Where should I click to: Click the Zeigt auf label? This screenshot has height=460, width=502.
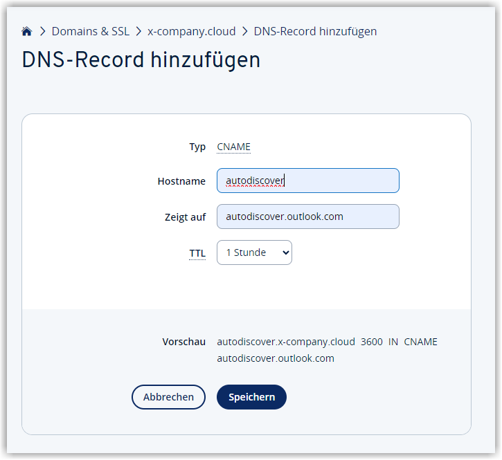tap(185, 217)
